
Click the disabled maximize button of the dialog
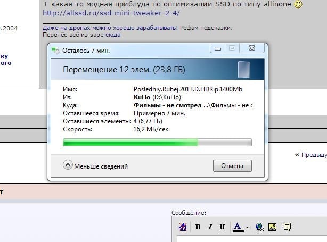click(x=232, y=48)
